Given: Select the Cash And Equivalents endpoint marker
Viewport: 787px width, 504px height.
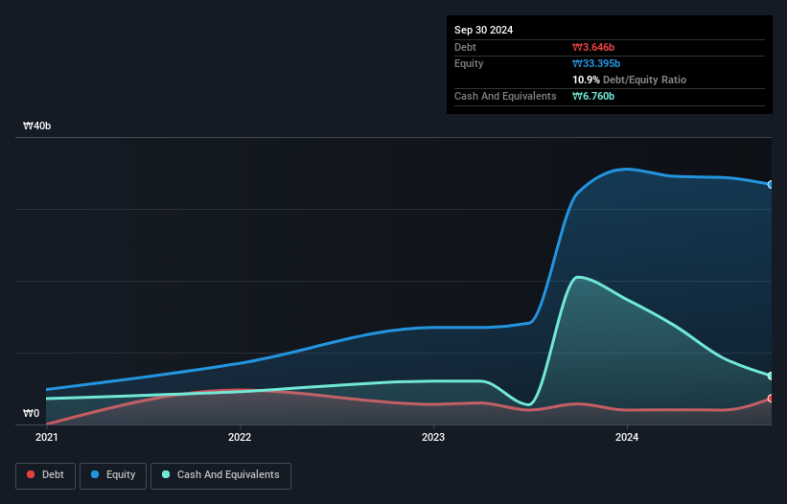Looking at the screenshot, I should pos(771,376).
